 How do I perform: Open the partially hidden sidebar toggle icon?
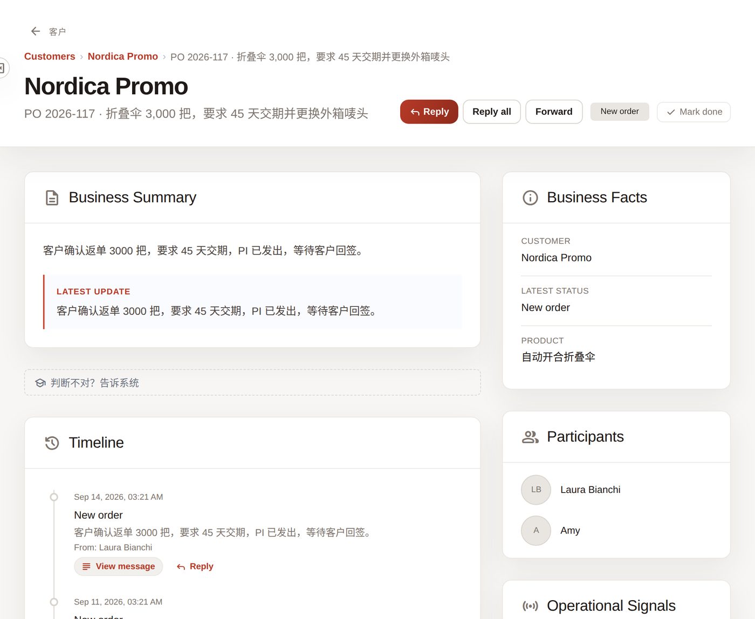[2, 68]
